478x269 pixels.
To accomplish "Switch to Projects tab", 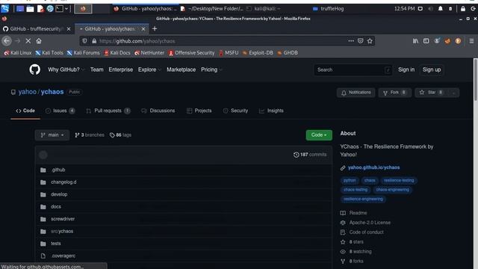I will click(x=199, y=111).
